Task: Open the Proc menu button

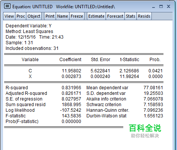Action: pos(21,16)
